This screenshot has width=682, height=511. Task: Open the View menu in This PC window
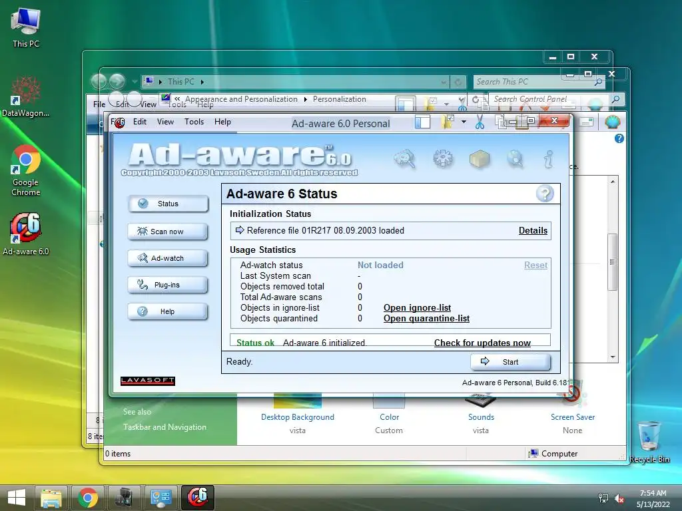tap(148, 104)
